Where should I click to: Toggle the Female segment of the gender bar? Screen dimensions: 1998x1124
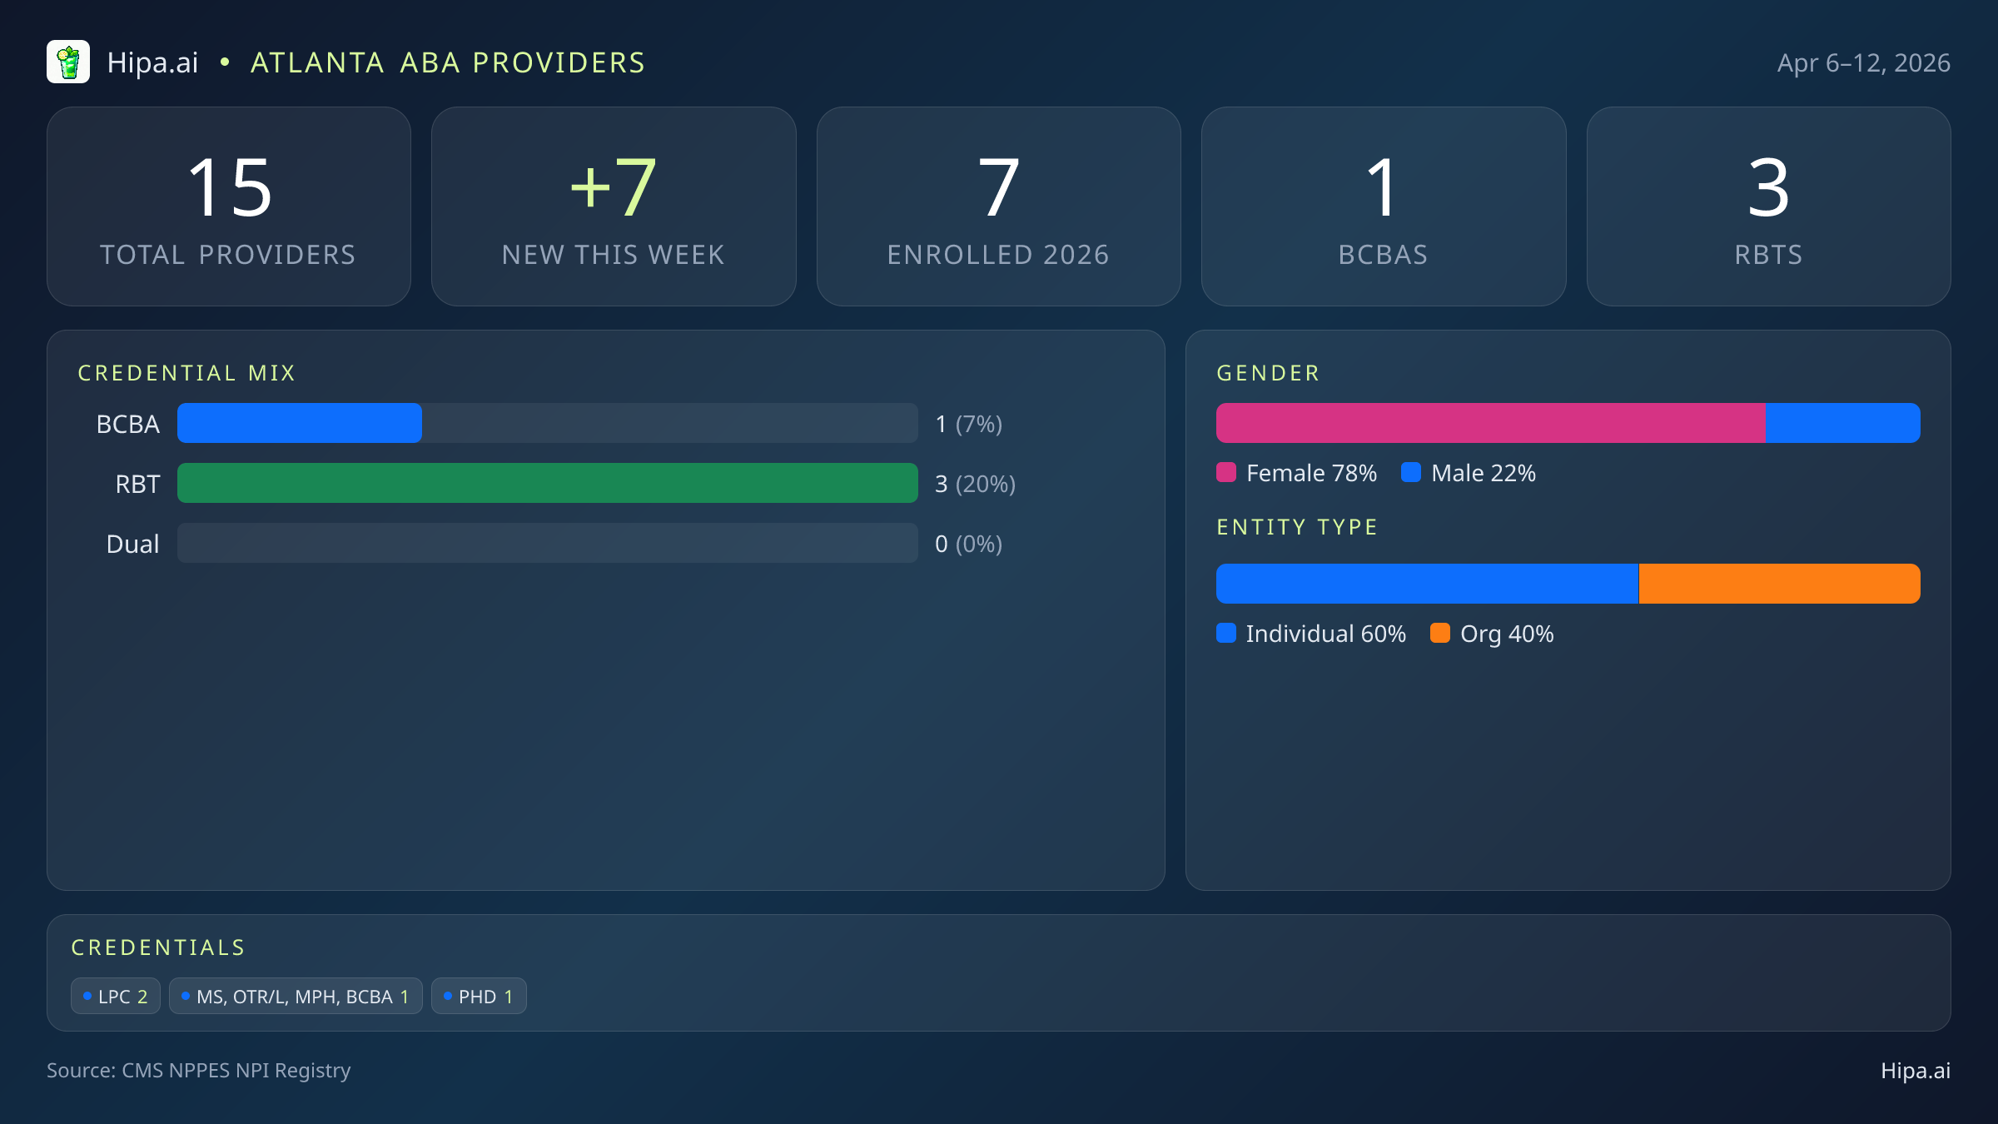click(x=1490, y=423)
